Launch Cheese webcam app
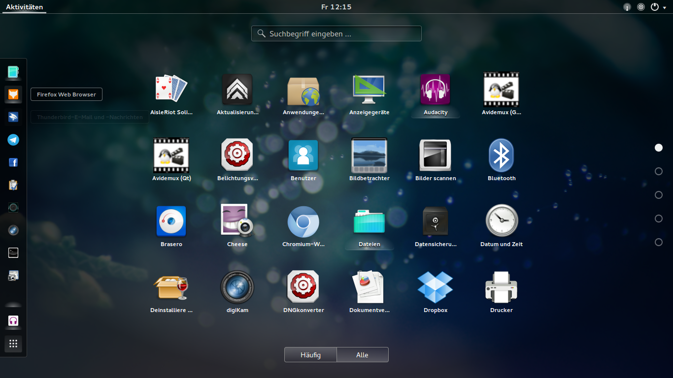This screenshot has height=378, width=673. click(237, 221)
